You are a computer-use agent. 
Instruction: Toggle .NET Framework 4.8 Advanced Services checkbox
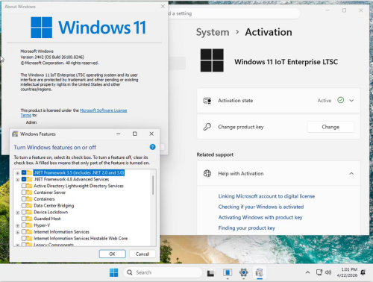[x=24, y=179]
